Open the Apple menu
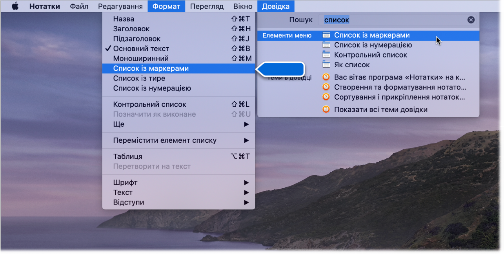Viewport: 504px width, 255px height. pos(16,6)
